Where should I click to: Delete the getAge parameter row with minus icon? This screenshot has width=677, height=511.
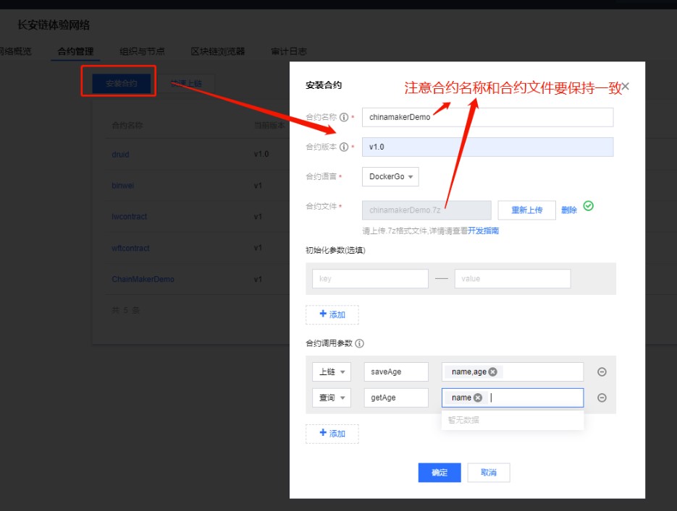pyautogui.click(x=602, y=398)
